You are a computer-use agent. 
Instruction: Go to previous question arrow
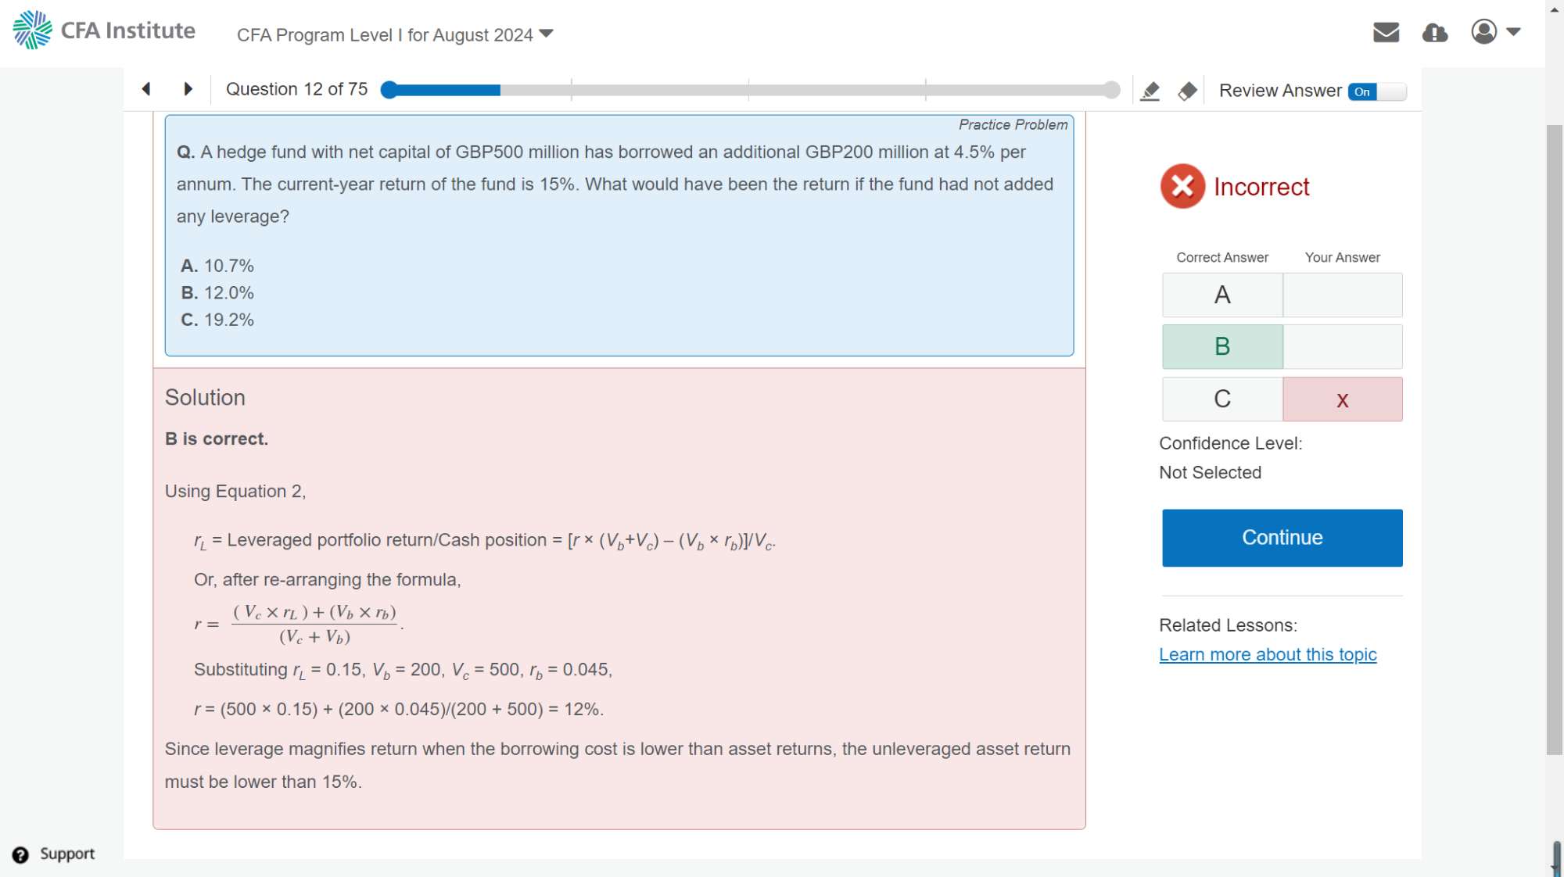146,89
